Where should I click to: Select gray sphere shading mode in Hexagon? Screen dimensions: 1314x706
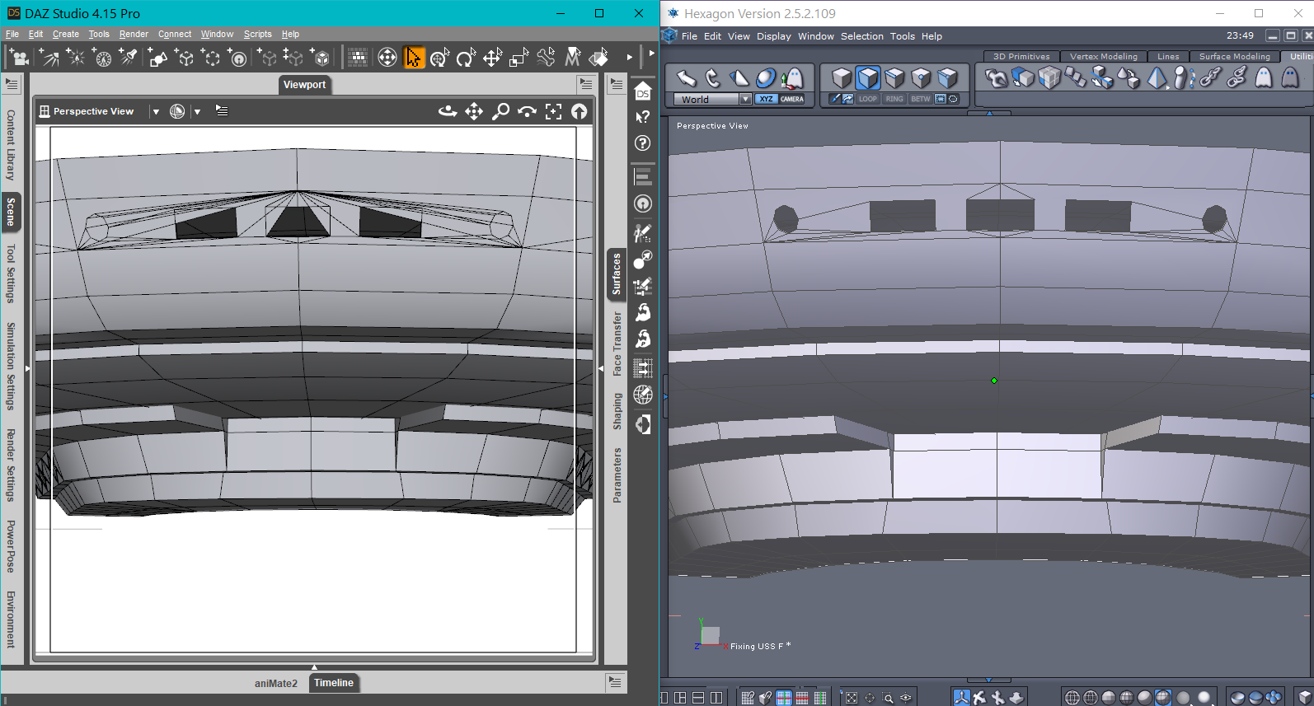pos(1184,698)
